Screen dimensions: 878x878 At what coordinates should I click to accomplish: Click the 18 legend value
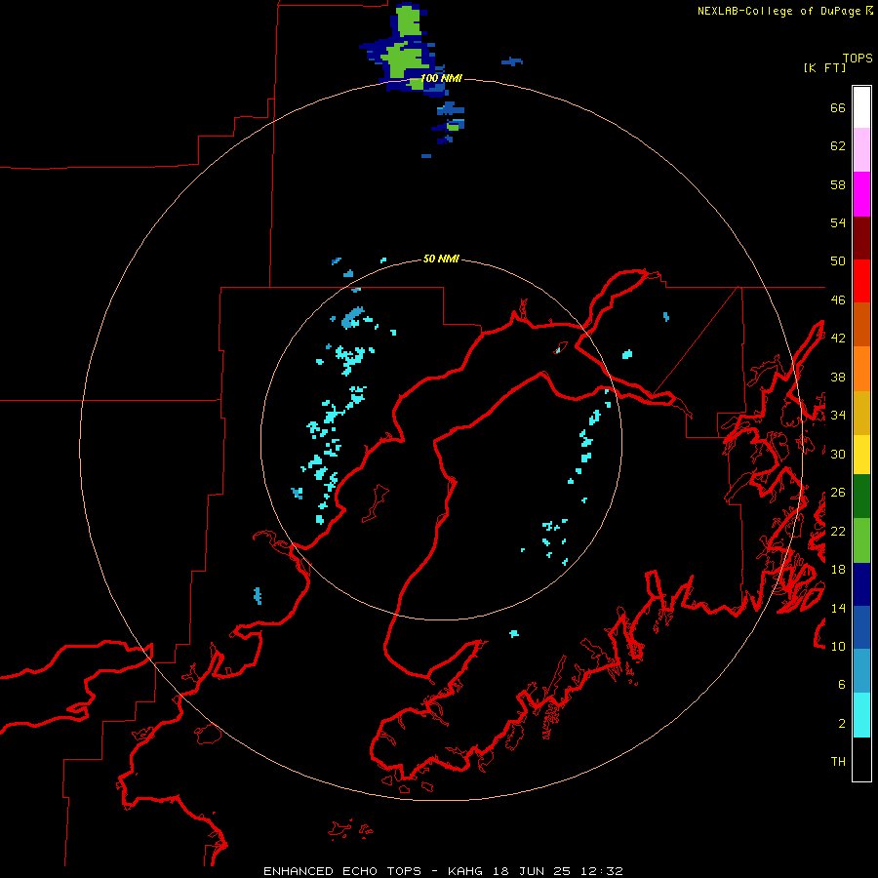pyautogui.click(x=838, y=570)
